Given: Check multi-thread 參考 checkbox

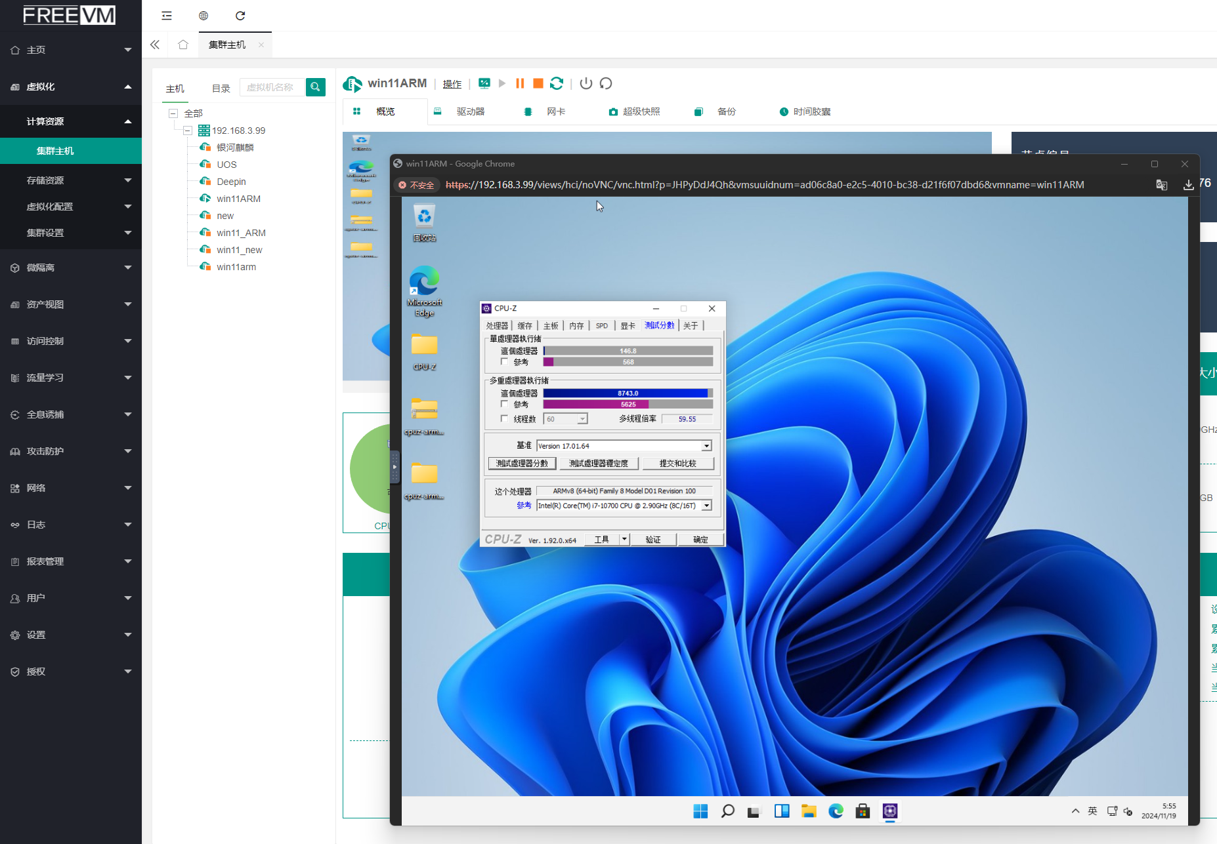Looking at the screenshot, I should tap(504, 405).
